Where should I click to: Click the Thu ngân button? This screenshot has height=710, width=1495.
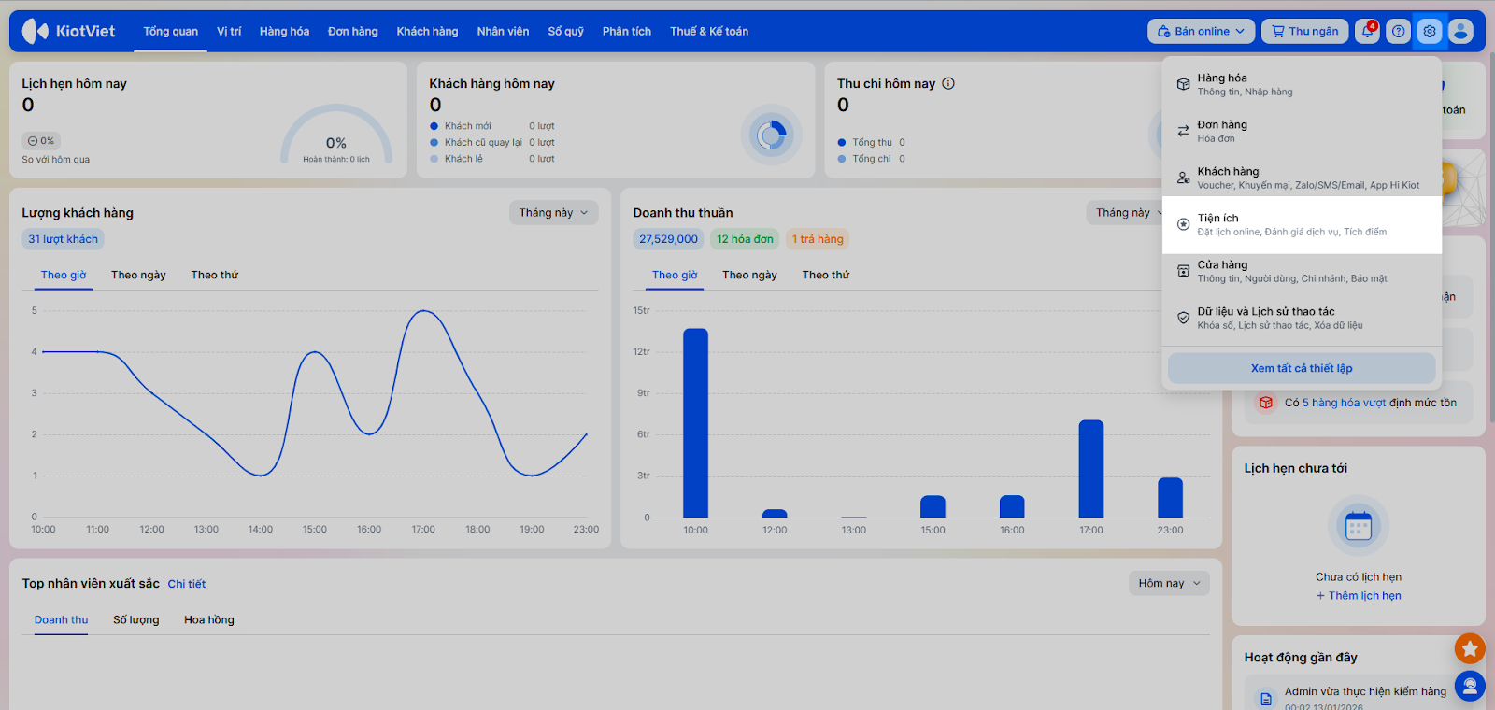(x=1304, y=31)
